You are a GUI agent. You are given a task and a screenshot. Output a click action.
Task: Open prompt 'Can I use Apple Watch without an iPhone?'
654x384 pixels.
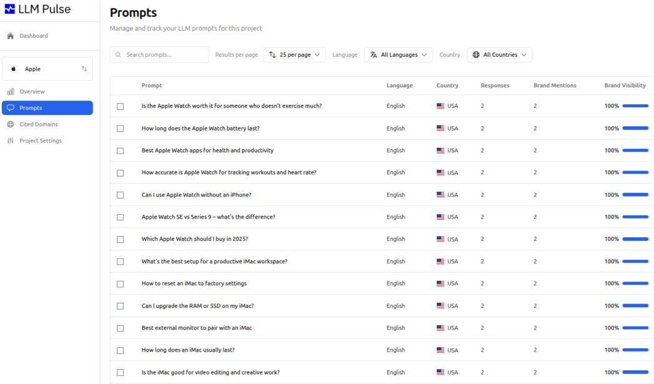(x=196, y=195)
